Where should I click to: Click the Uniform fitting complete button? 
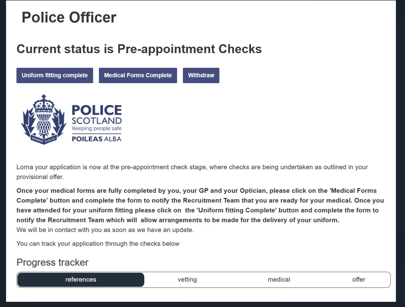coord(54,75)
